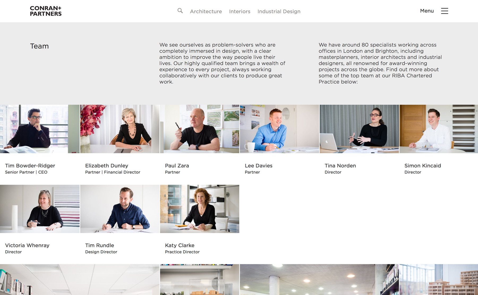The image size is (478, 295).
Task: Click the search magnifier icon
Action: coord(180,11)
